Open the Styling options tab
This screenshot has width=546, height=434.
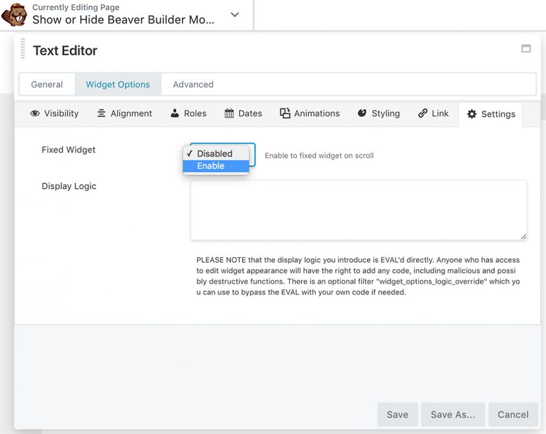(x=379, y=113)
